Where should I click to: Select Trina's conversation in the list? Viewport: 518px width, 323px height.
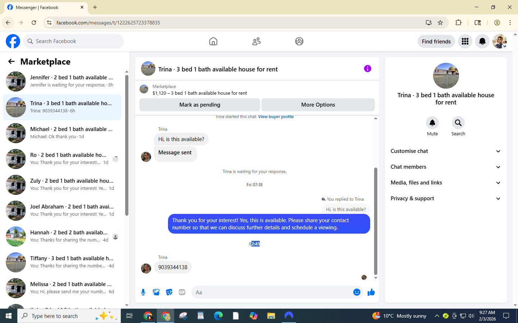(x=62, y=107)
